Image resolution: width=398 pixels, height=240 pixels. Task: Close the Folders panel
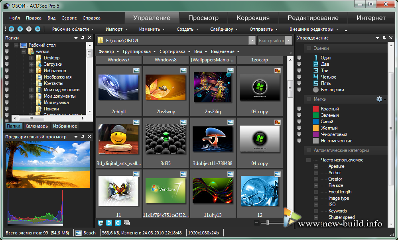pos(89,38)
